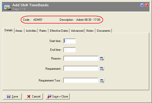Click the Reason text field
The image size is (152, 103).
pyautogui.click(x=81, y=58)
